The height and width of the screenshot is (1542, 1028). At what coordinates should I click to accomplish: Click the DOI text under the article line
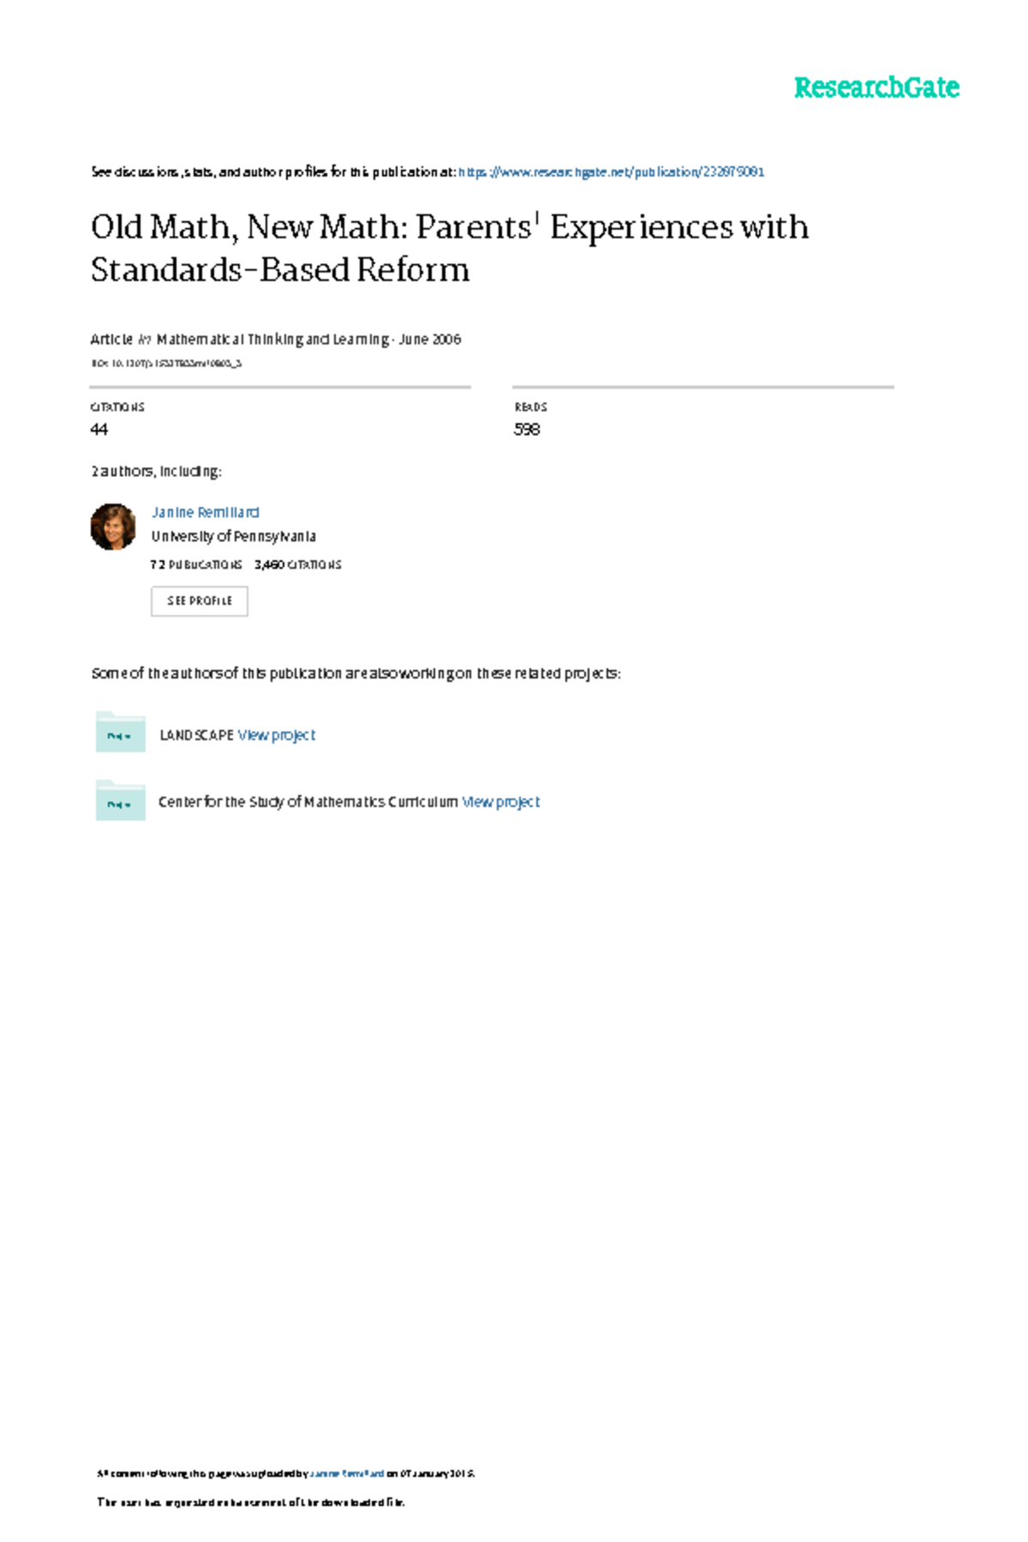click(x=166, y=363)
